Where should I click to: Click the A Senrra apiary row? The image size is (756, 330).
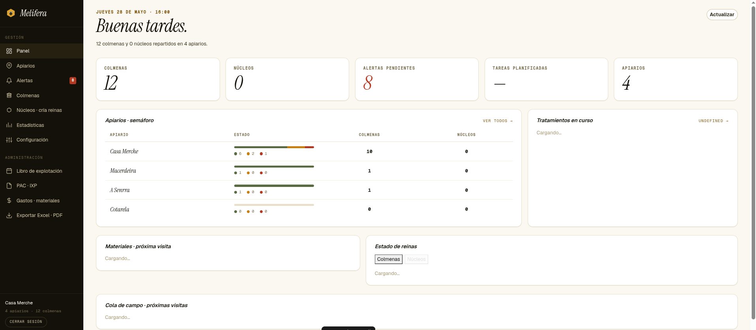tap(309, 190)
